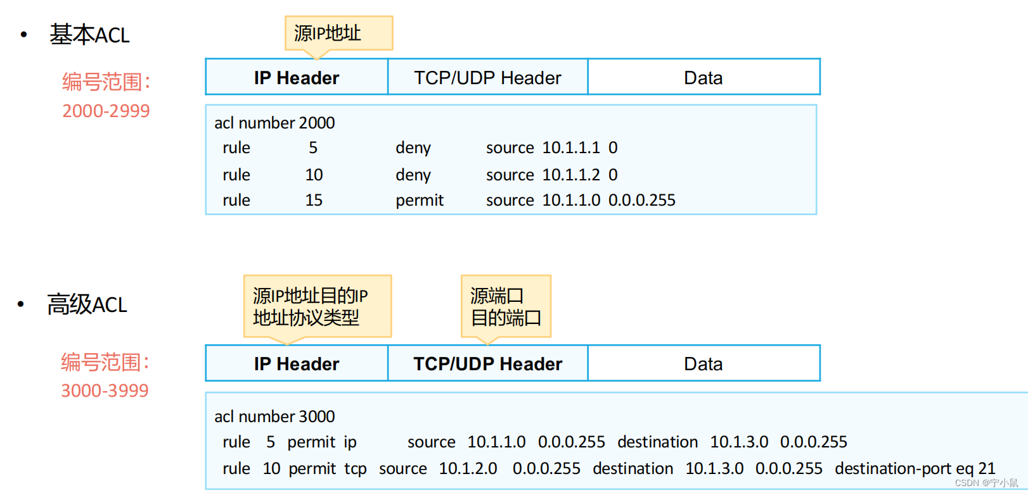This screenshot has height=493, width=1028.
Task: Click rule number 15 in acl 2000
Action: [x=314, y=200]
